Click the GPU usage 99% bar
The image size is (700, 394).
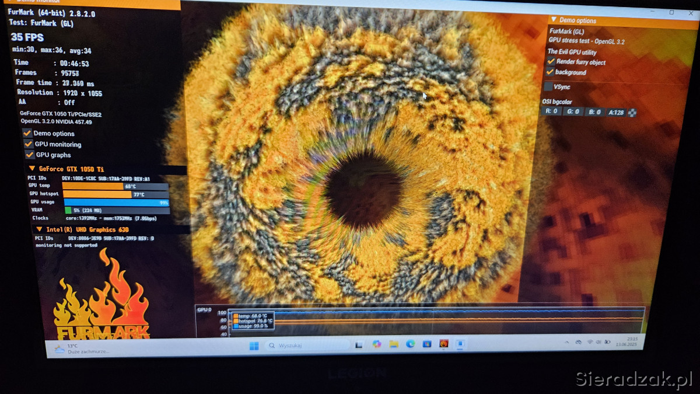click(x=116, y=203)
